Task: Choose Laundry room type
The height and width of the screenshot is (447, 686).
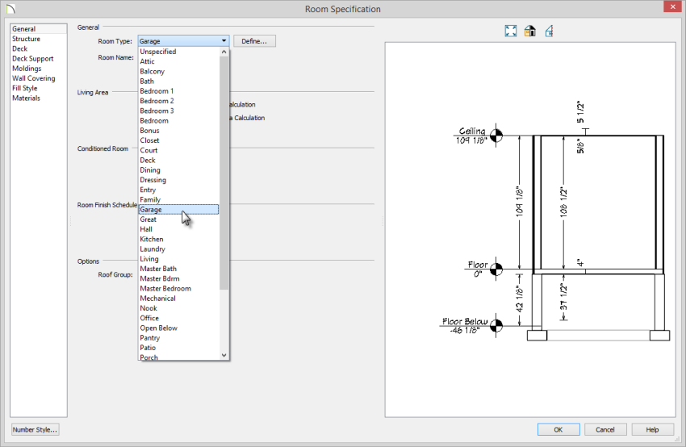Action: coord(178,249)
